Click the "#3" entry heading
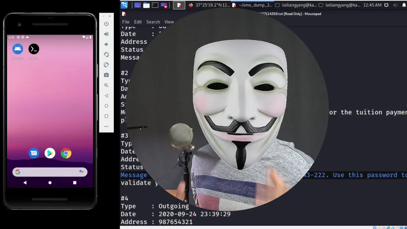The image size is (407, 229). coord(124,136)
